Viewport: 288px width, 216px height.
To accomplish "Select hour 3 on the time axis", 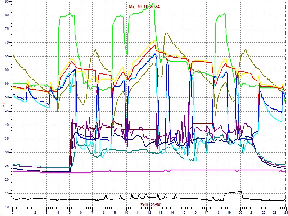I will [46, 212].
